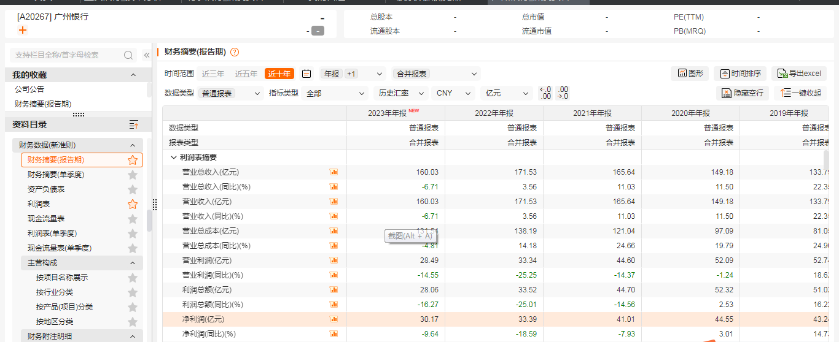Open the 合并报表 dropdown
The image size is (839, 342).
(435, 74)
